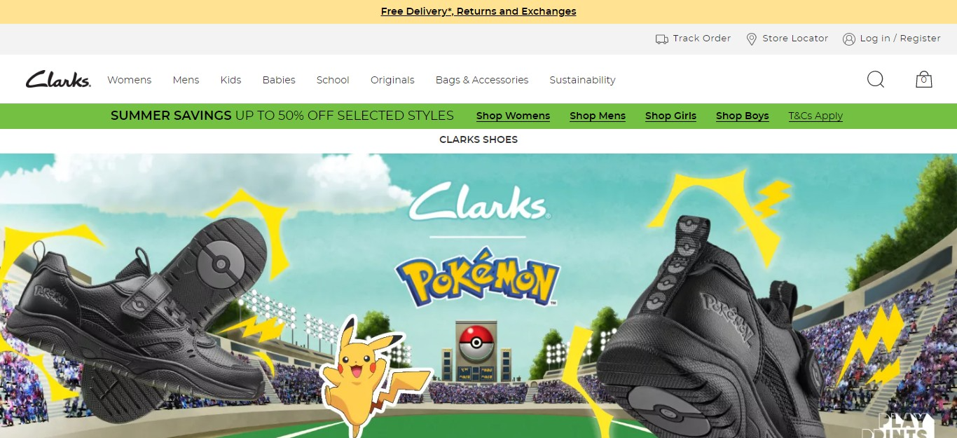Select Babies in the navigation bar

[279, 80]
